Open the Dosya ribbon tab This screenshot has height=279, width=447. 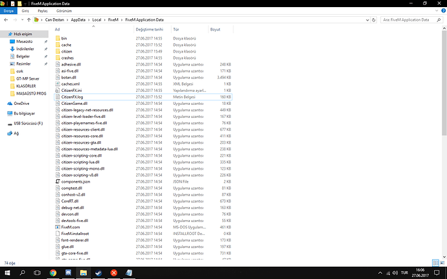[x=8, y=11]
